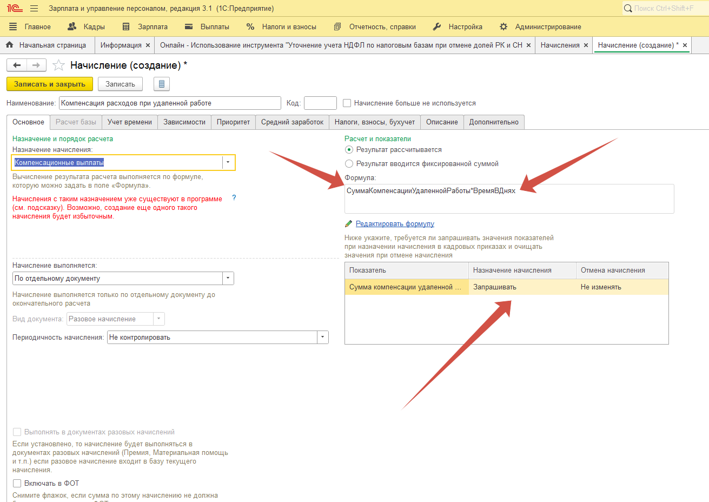Add this form to favorites star

coord(58,65)
